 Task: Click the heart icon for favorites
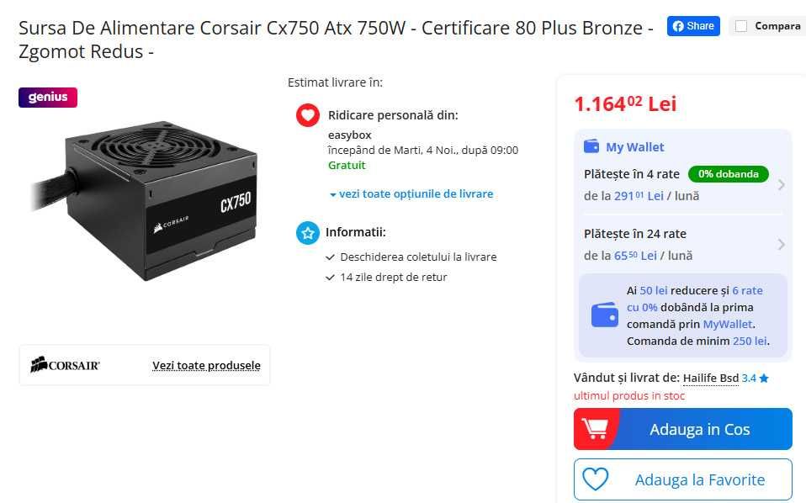(x=595, y=479)
